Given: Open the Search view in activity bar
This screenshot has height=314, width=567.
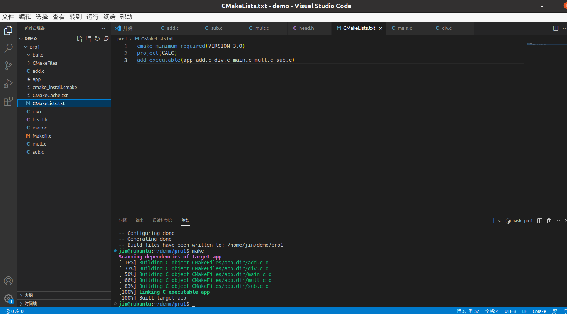Looking at the screenshot, I should pos(8,48).
